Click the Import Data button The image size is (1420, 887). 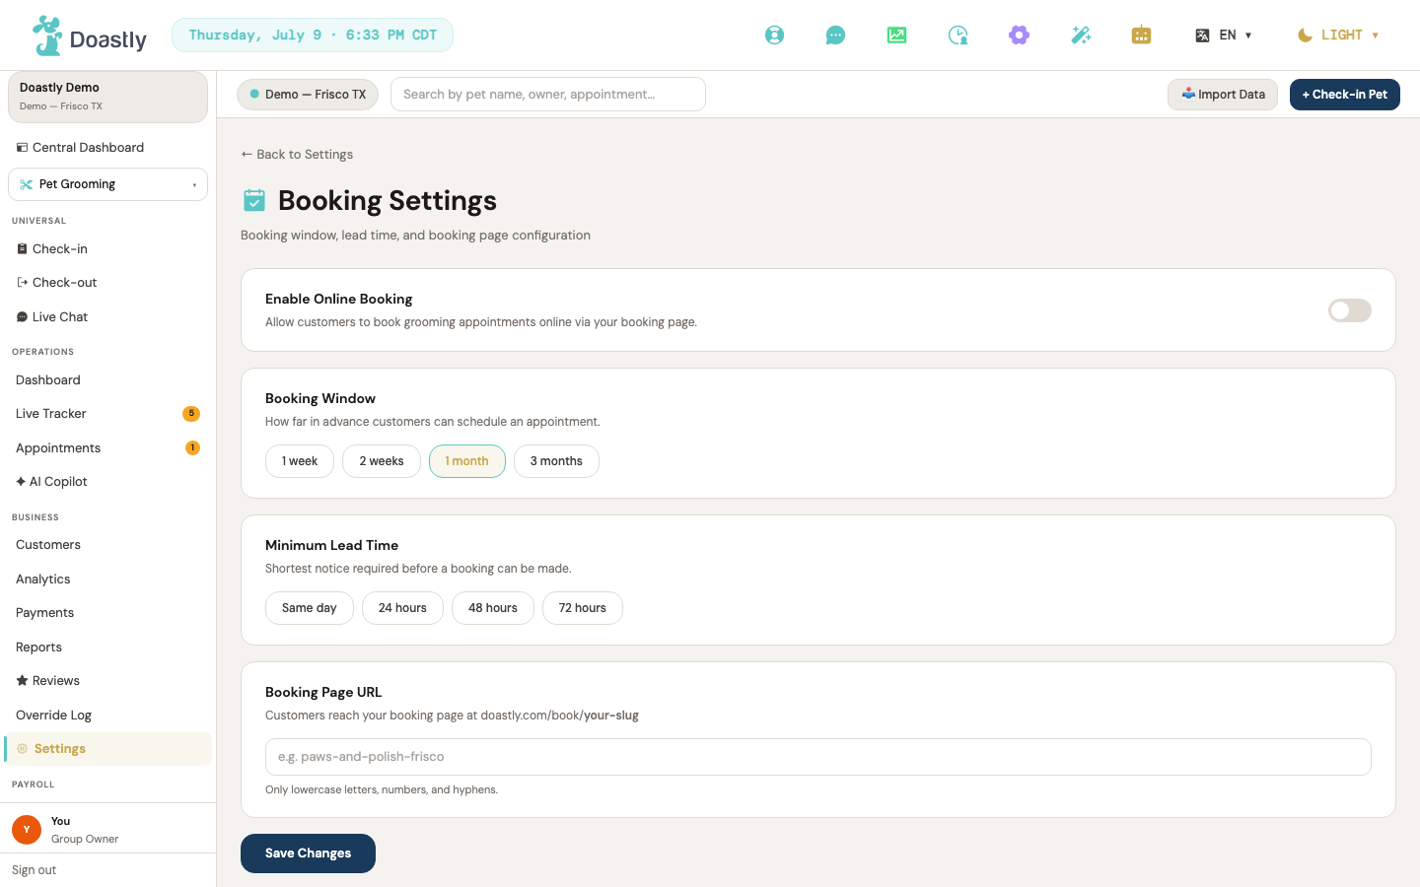pos(1223,95)
